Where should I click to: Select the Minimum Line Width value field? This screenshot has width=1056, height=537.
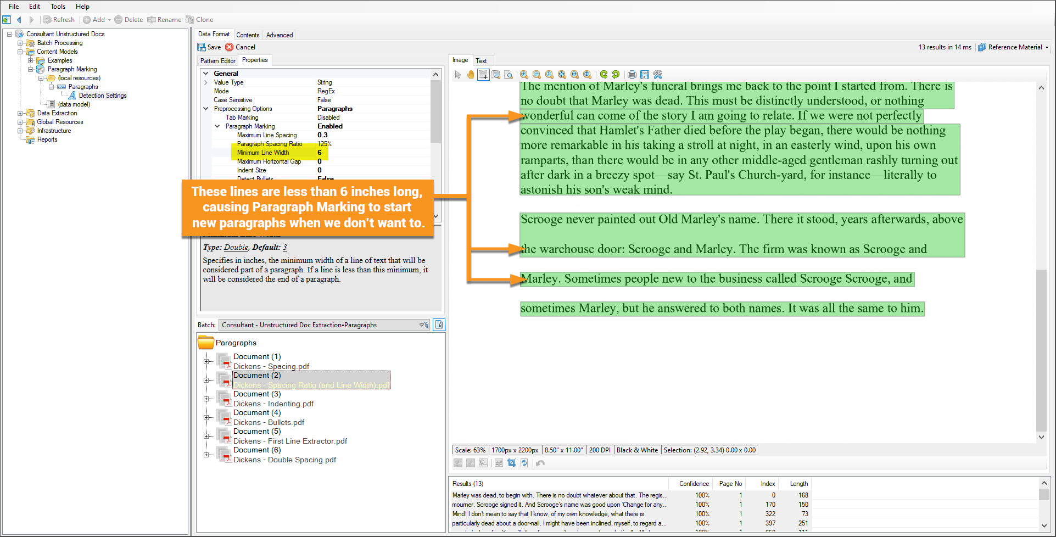tap(372, 153)
